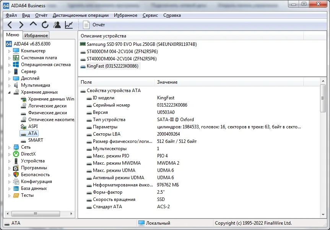330x230 pixels.
Task: Select the Операционная система Windows icon
Action: [x=16, y=65]
